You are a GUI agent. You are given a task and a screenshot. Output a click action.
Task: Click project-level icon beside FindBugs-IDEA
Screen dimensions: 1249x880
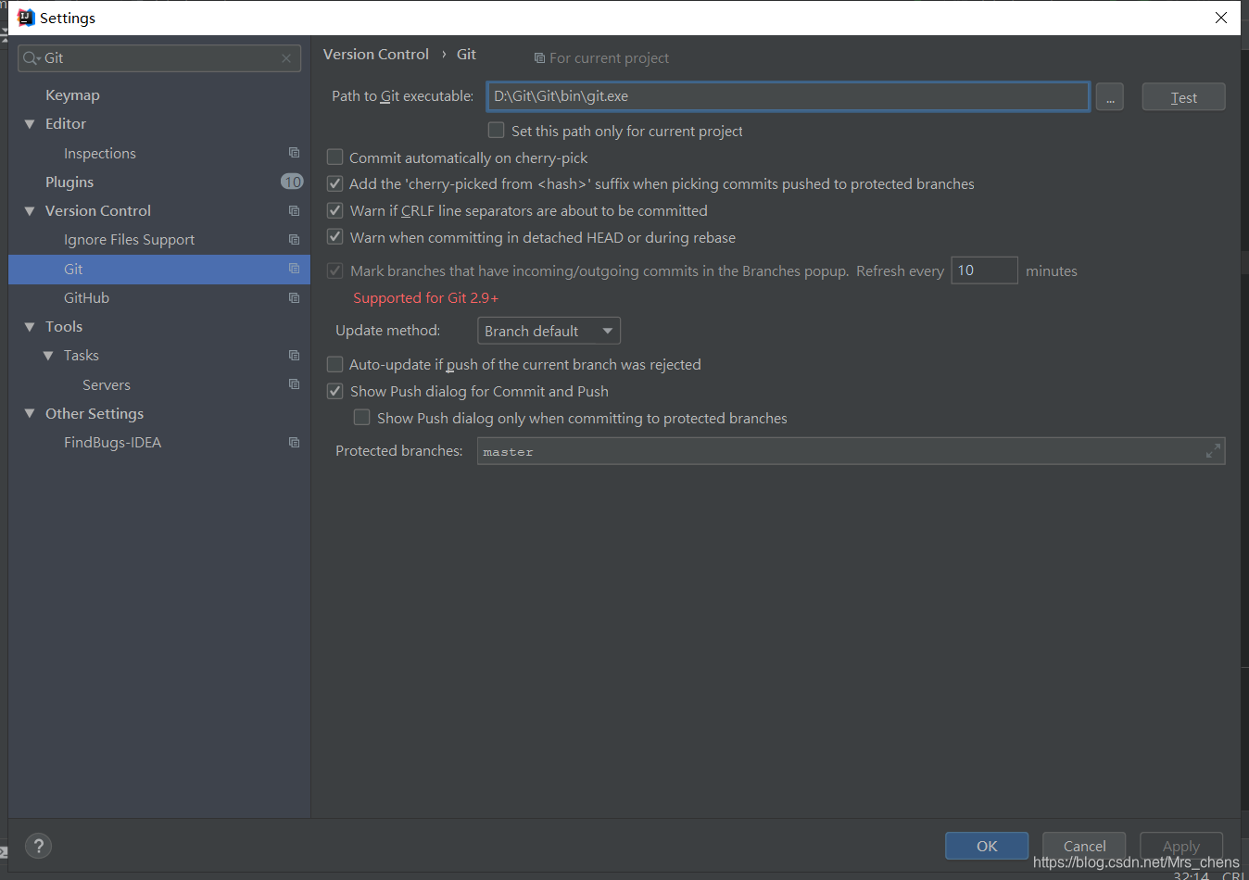pos(294,443)
